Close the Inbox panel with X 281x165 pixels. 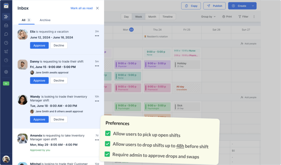click(97, 8)
